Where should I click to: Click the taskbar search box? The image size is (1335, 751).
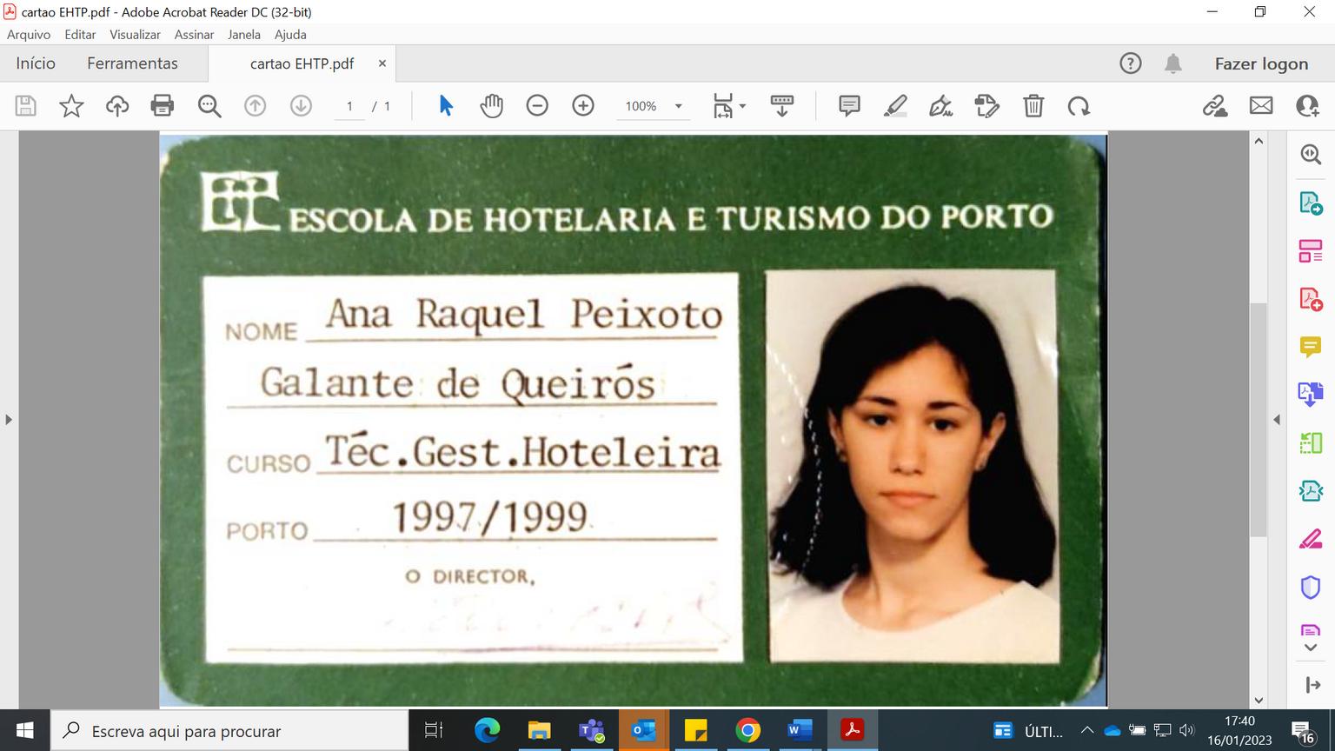[x=229, y=730]
